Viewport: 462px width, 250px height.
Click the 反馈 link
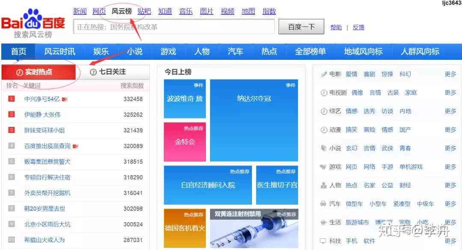tap(358, 27)
